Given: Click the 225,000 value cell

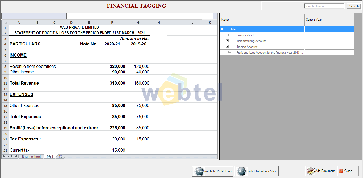Looking at the screenshot, I should (x=112, y=128).
